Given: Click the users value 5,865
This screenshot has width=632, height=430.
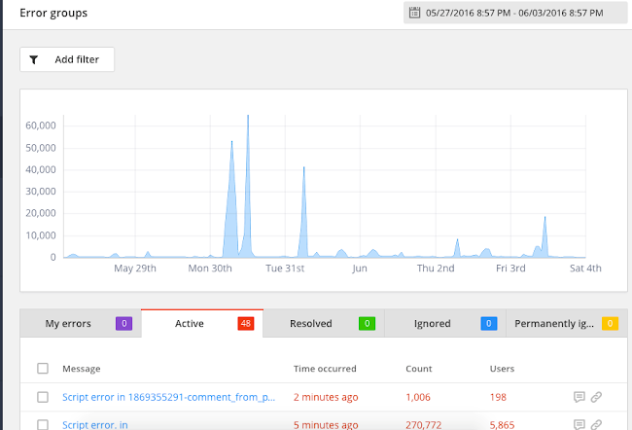Looking at the screenshot, I should [x=502, y=424].
